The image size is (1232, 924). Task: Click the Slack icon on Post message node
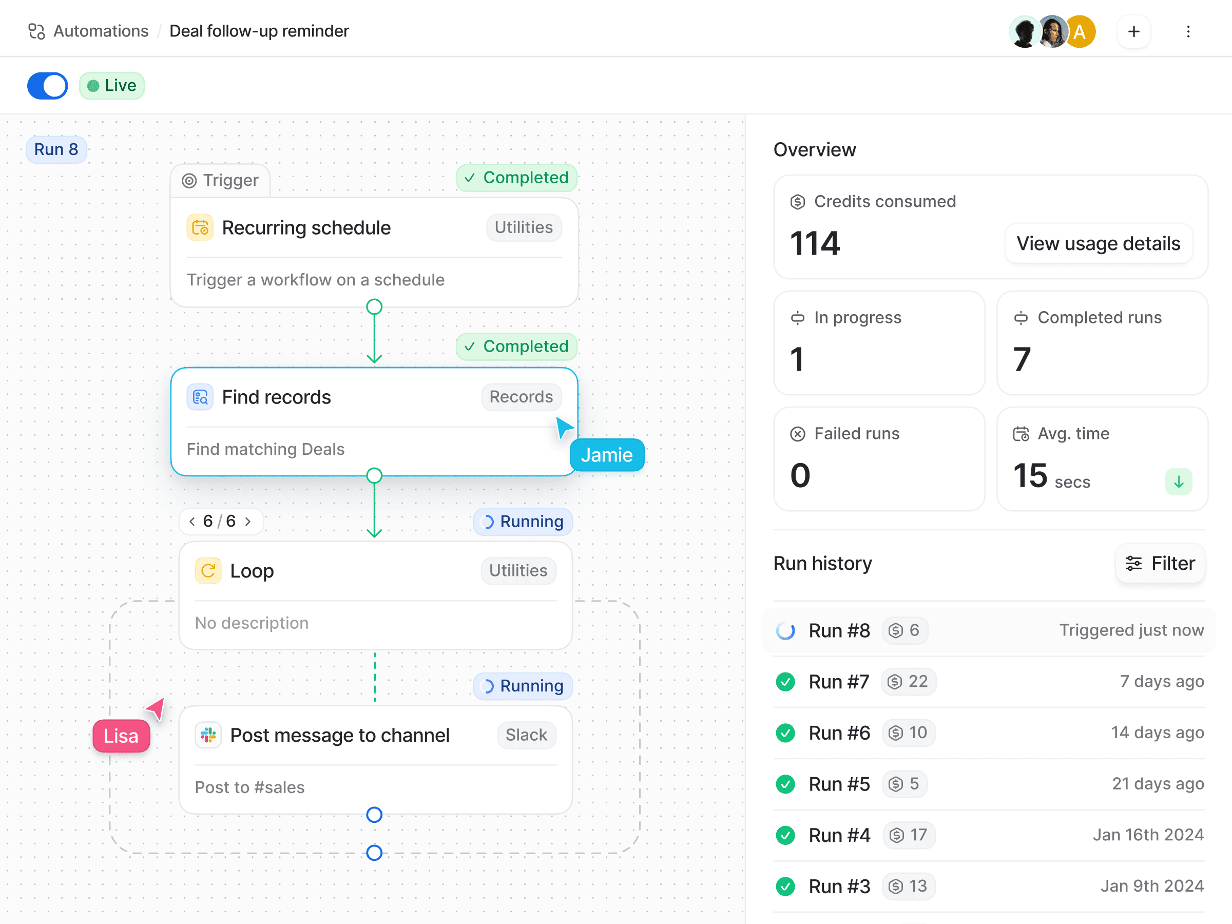(x=208, y=735)
